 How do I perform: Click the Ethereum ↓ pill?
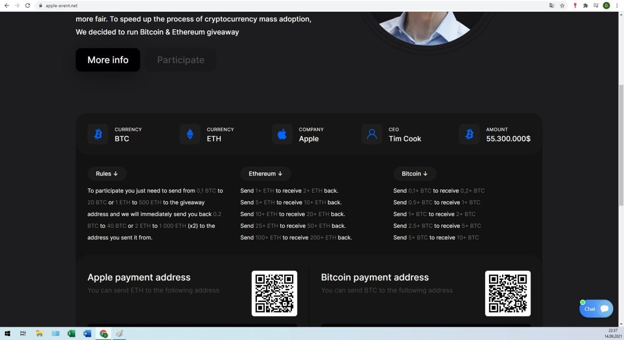(266, 174)
